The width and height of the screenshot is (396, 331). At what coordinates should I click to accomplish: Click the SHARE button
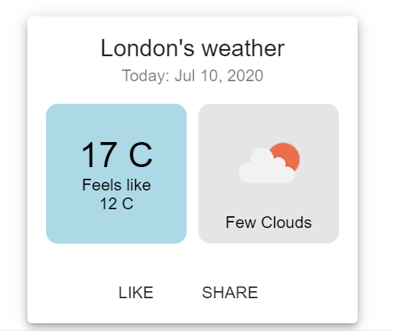coord(230,293)
